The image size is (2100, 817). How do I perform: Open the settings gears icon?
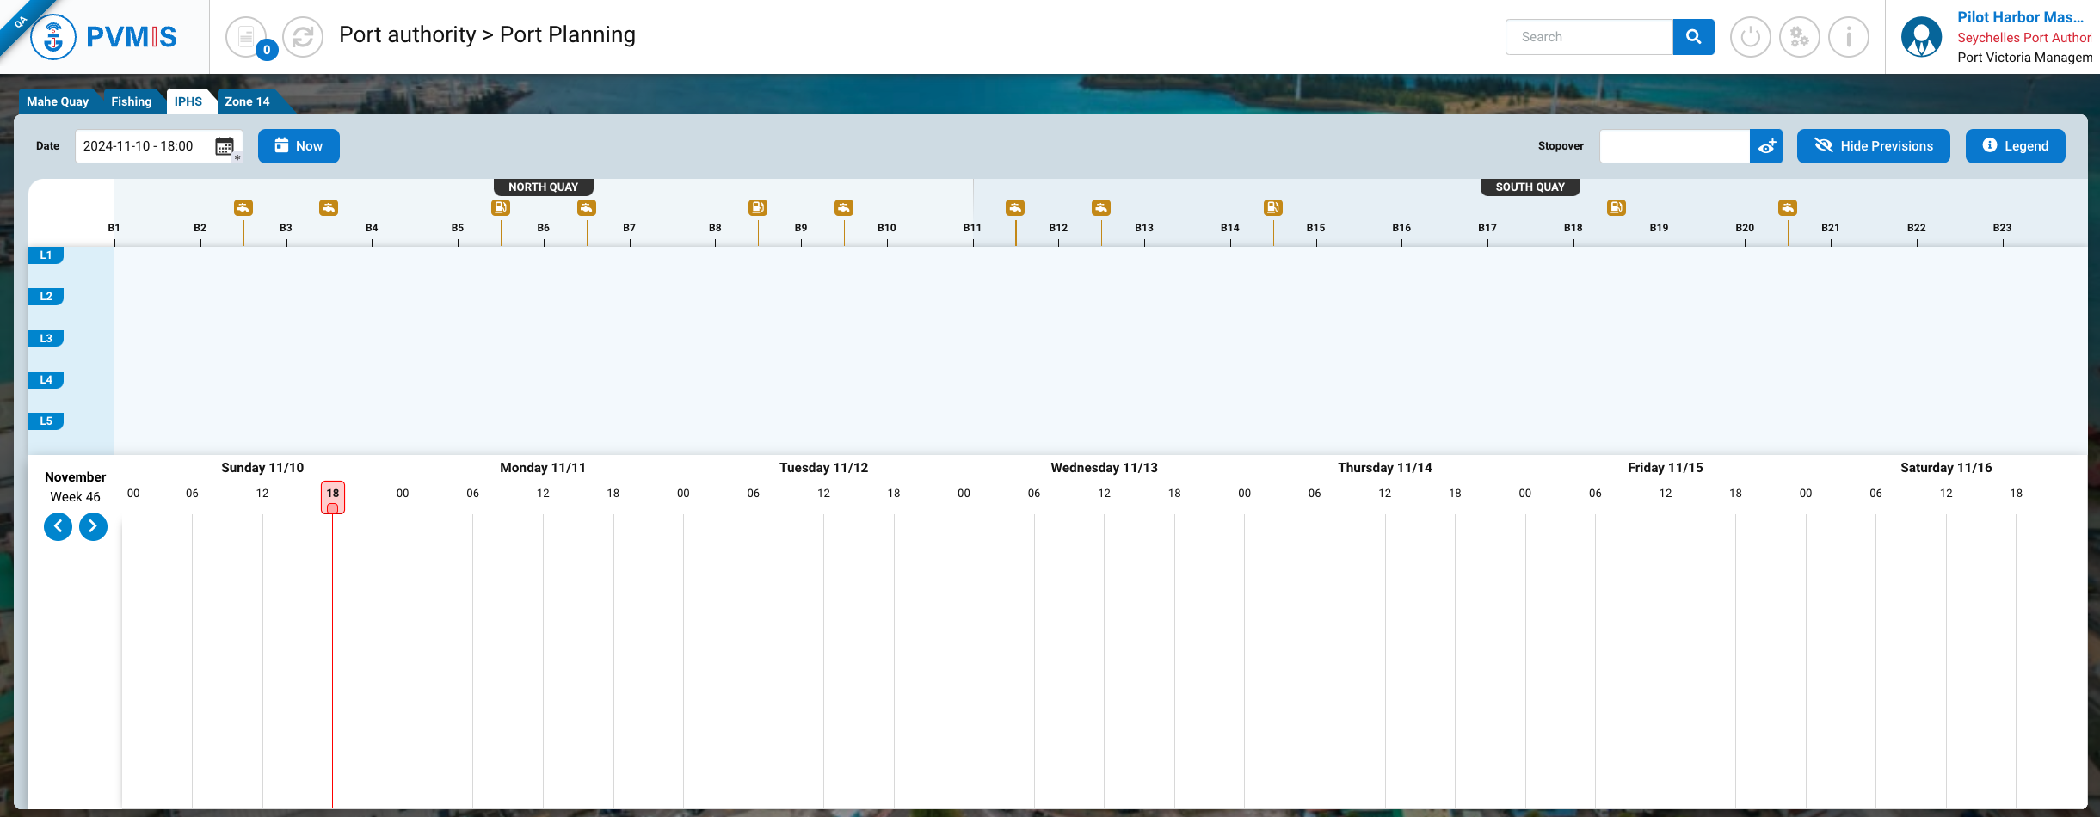[1799, 37]
